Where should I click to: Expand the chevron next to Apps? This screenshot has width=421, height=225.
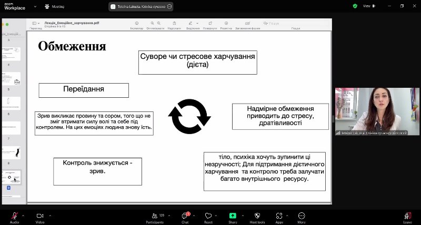coord(287,216)
